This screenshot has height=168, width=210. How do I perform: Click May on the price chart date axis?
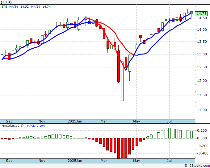(x=136, y=121)
